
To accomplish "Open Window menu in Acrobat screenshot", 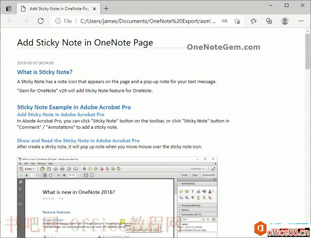I will (x=42, y=164).
